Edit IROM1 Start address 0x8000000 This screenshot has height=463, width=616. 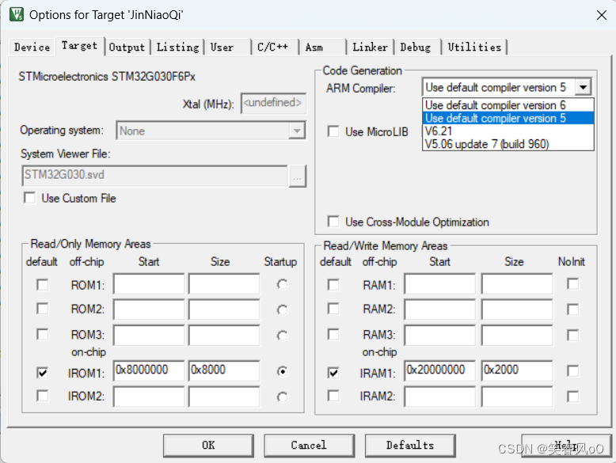[x=149, y=370]
